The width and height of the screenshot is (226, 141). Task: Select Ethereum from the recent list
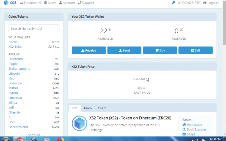pos(16,59)
